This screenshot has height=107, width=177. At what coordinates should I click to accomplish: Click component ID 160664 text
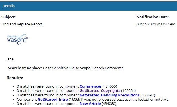[x=128, y=91]
